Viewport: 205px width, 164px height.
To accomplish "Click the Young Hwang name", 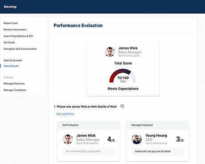I will tap(156, 135).
